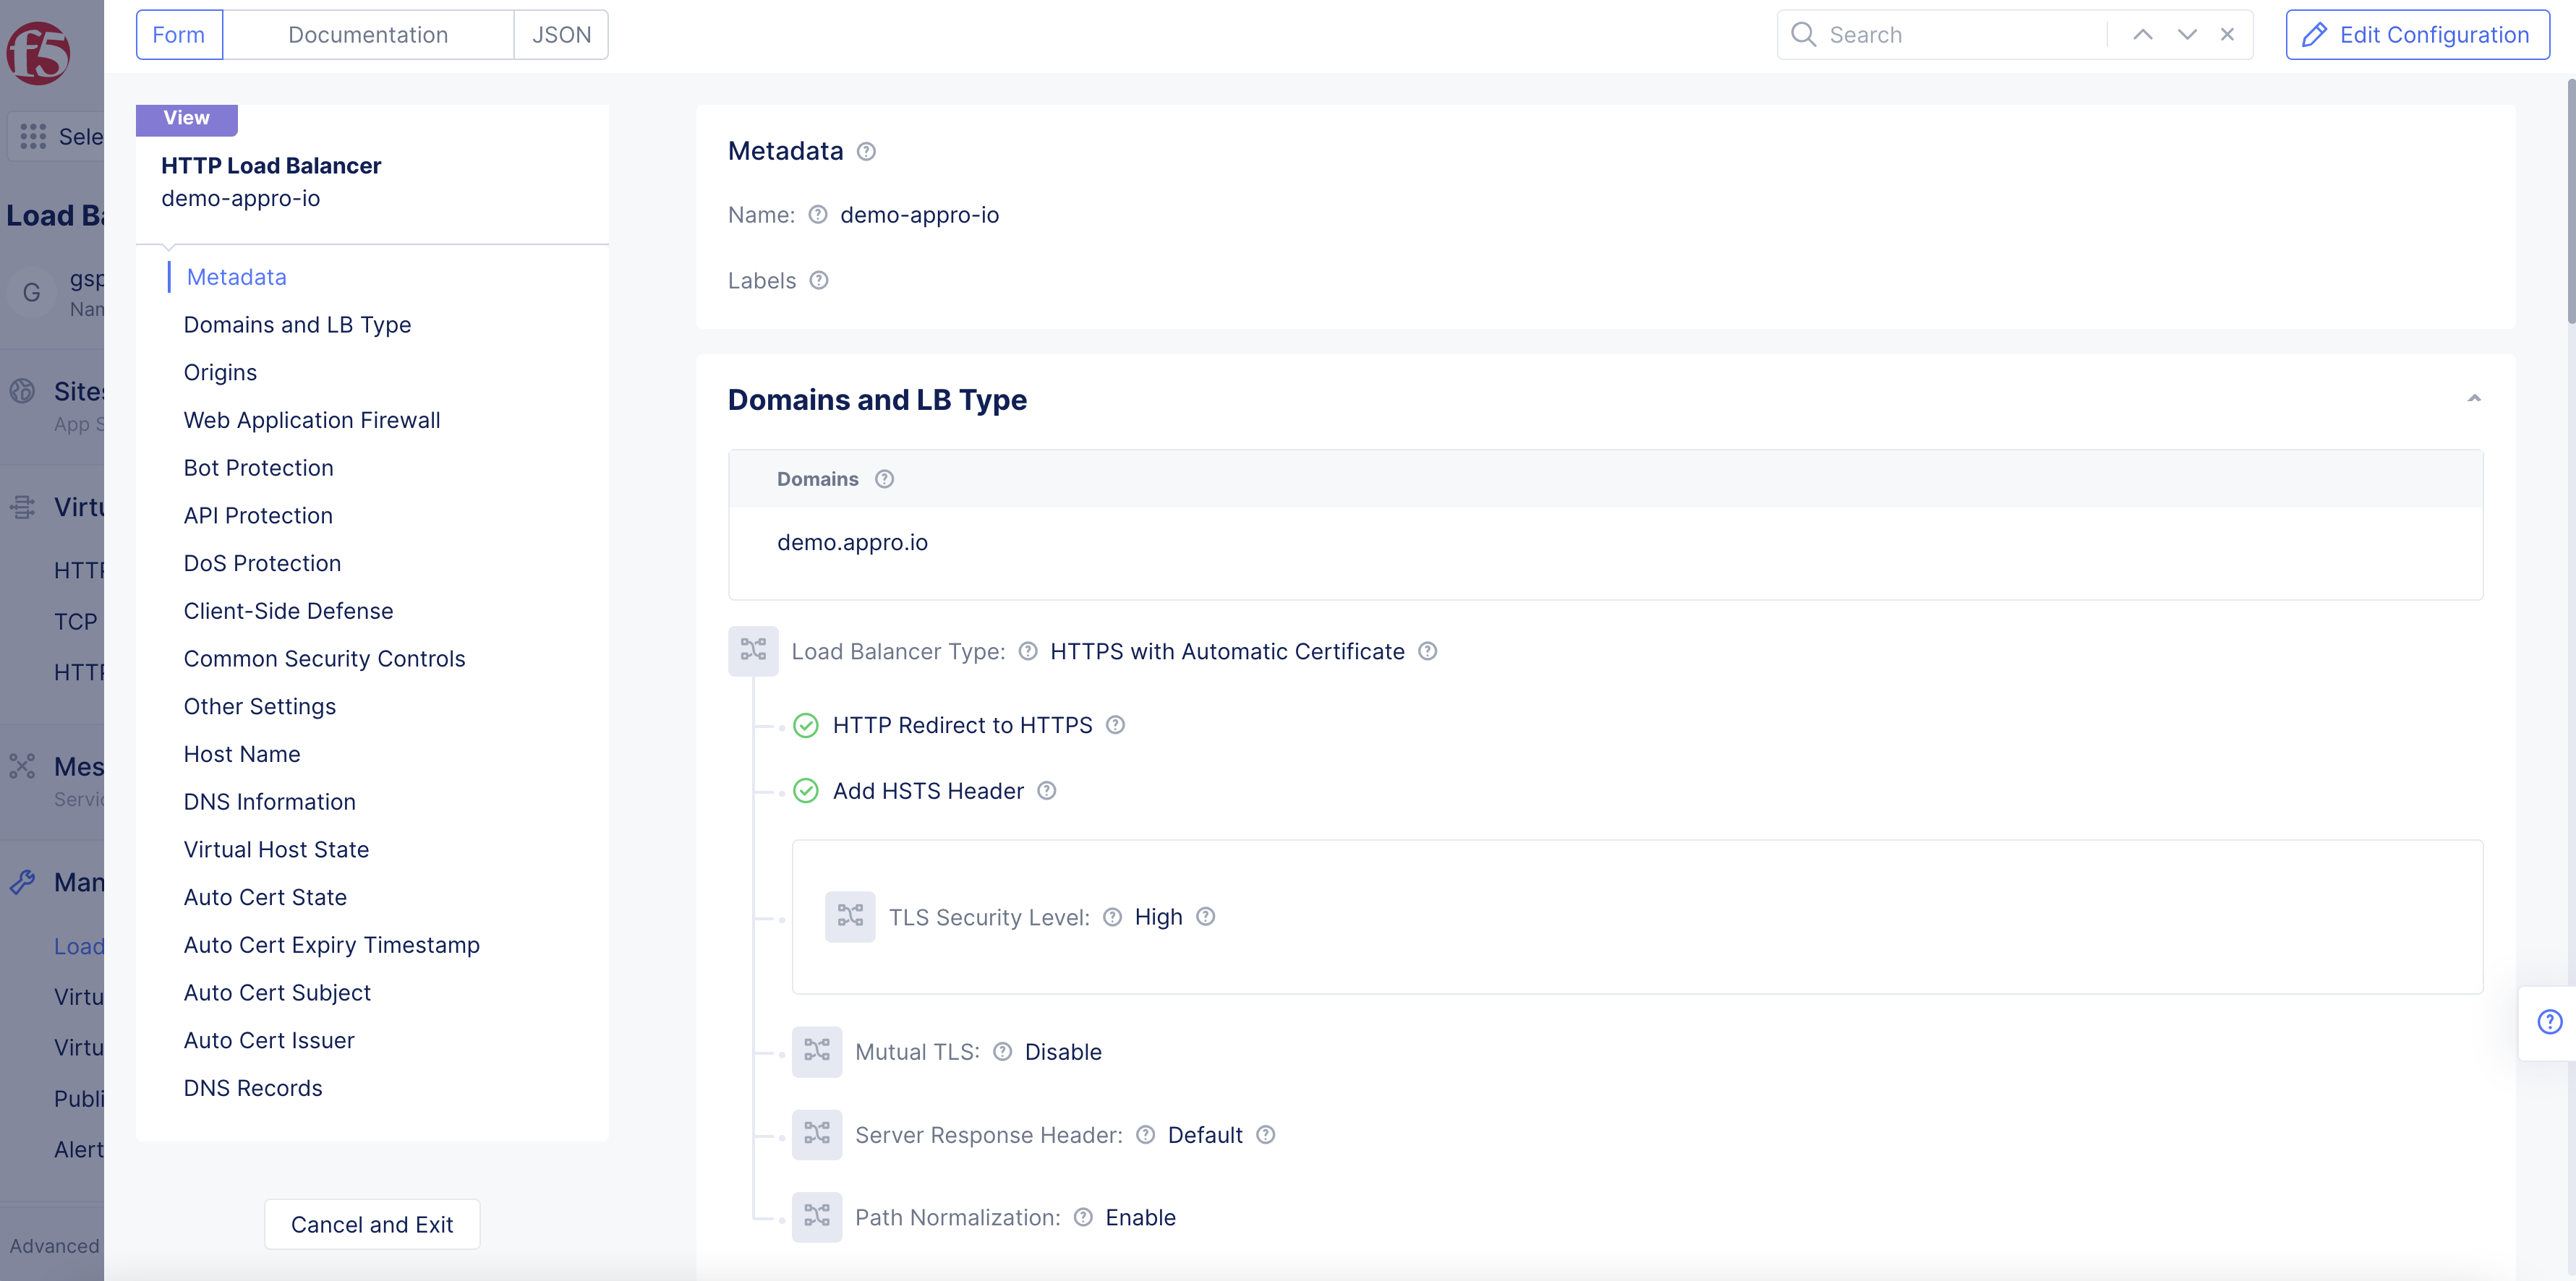
Task: Jump to Auto Cert State section
Action: pos(265,898)
